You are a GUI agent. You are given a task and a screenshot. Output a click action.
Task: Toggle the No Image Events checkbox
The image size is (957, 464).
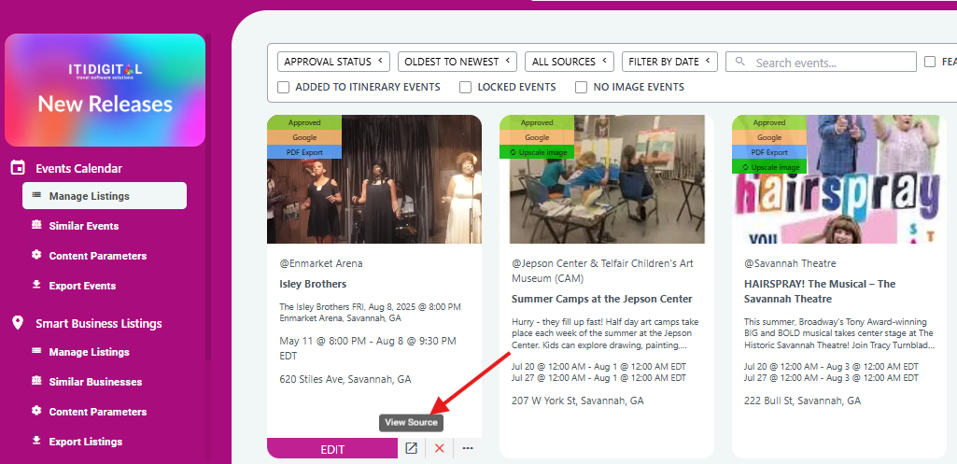(x=581, y=88)
